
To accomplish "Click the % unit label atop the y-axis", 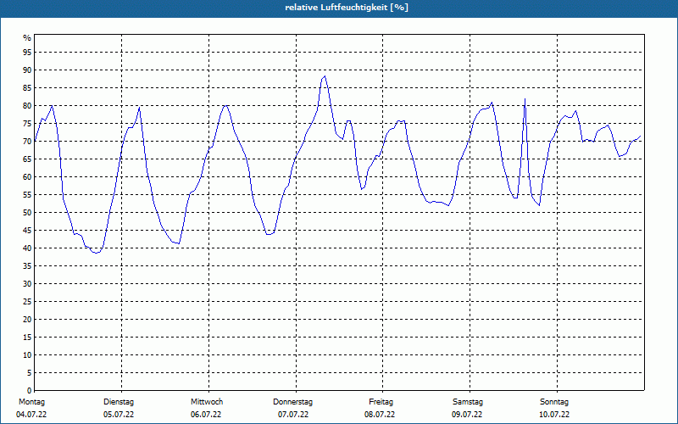I will (x=27, y=38).
